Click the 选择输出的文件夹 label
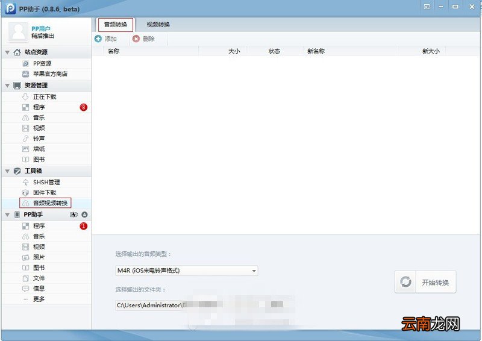This screenshot has height=341, width=482. click(x=140, y=290)
